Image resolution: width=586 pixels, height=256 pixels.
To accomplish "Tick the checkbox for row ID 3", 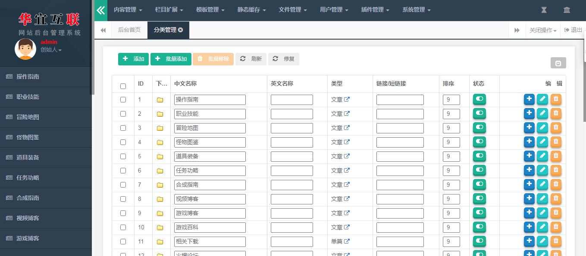I will (123, 128).
